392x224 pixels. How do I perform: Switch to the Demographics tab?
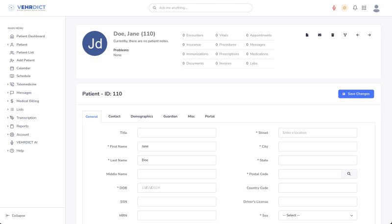coord(142,116)
